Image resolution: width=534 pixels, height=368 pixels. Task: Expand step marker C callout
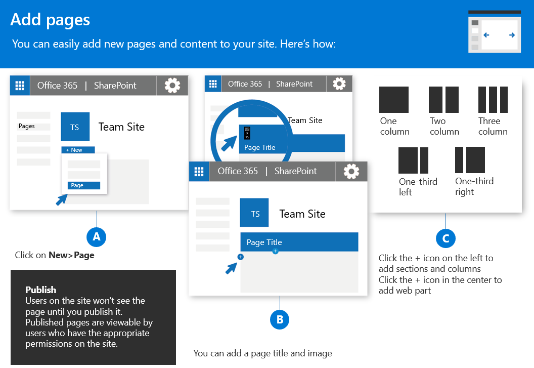446,238
